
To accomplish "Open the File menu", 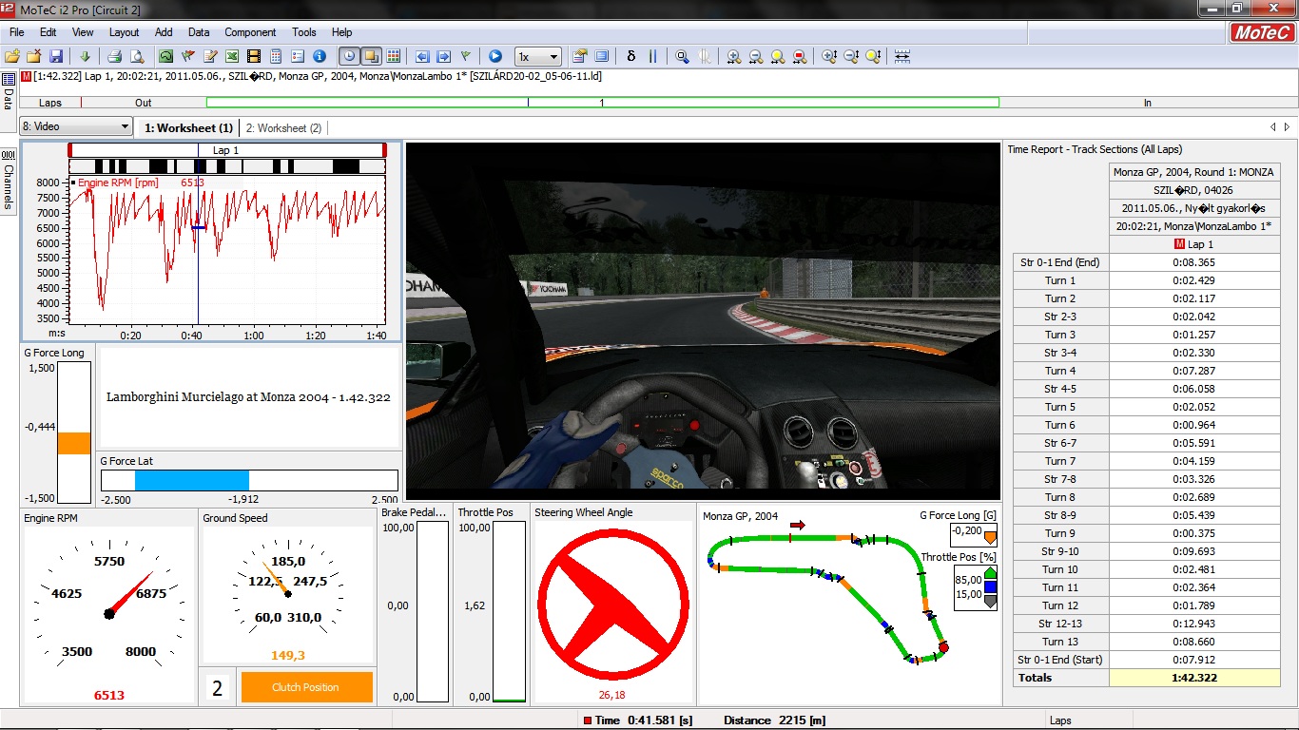I will point(17,32).
